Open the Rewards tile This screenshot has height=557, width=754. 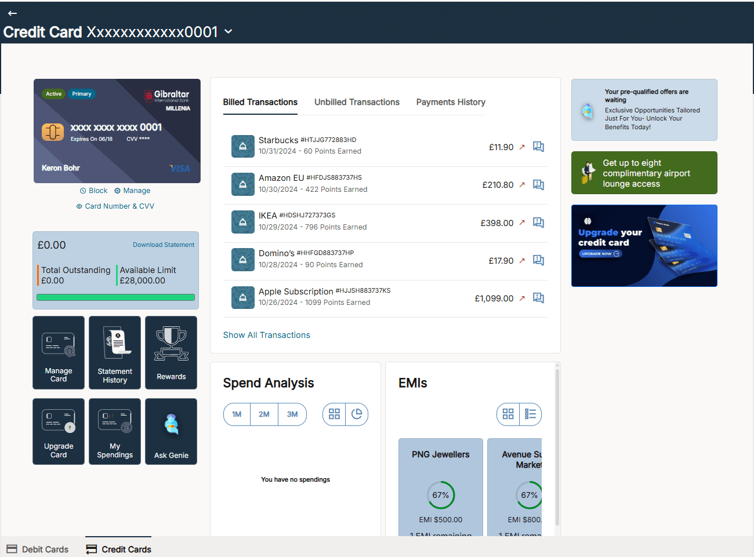click(x=171, y=352)
